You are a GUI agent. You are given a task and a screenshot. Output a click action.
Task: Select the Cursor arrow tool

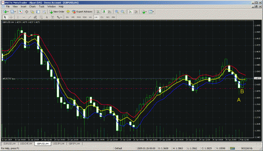point(5,17)
